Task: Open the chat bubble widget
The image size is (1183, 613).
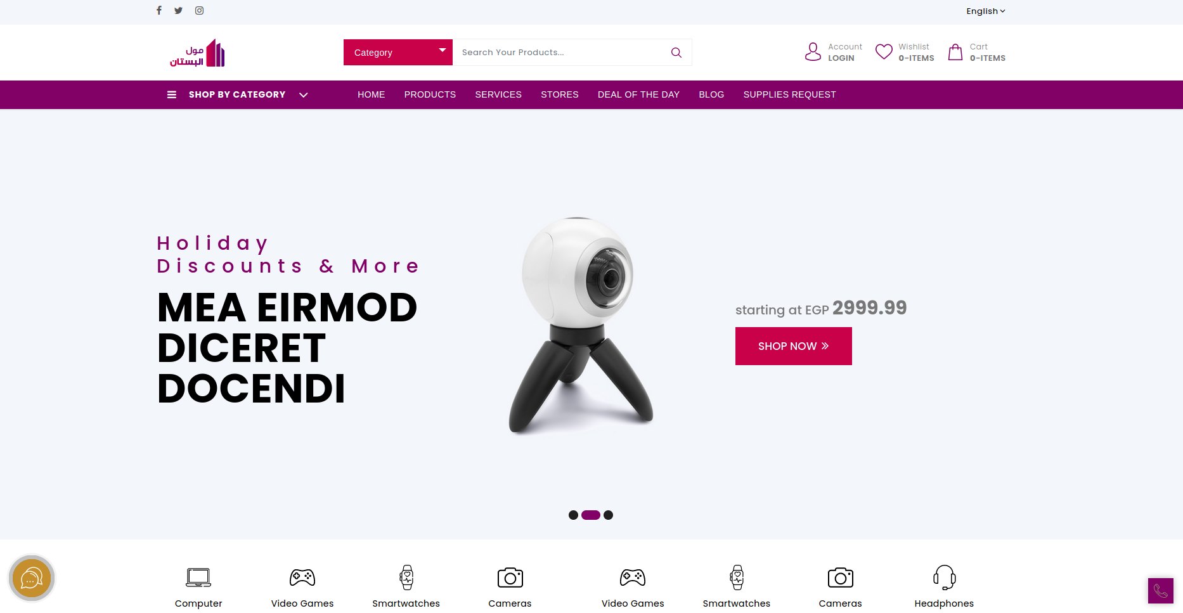Action: point(32,578)
